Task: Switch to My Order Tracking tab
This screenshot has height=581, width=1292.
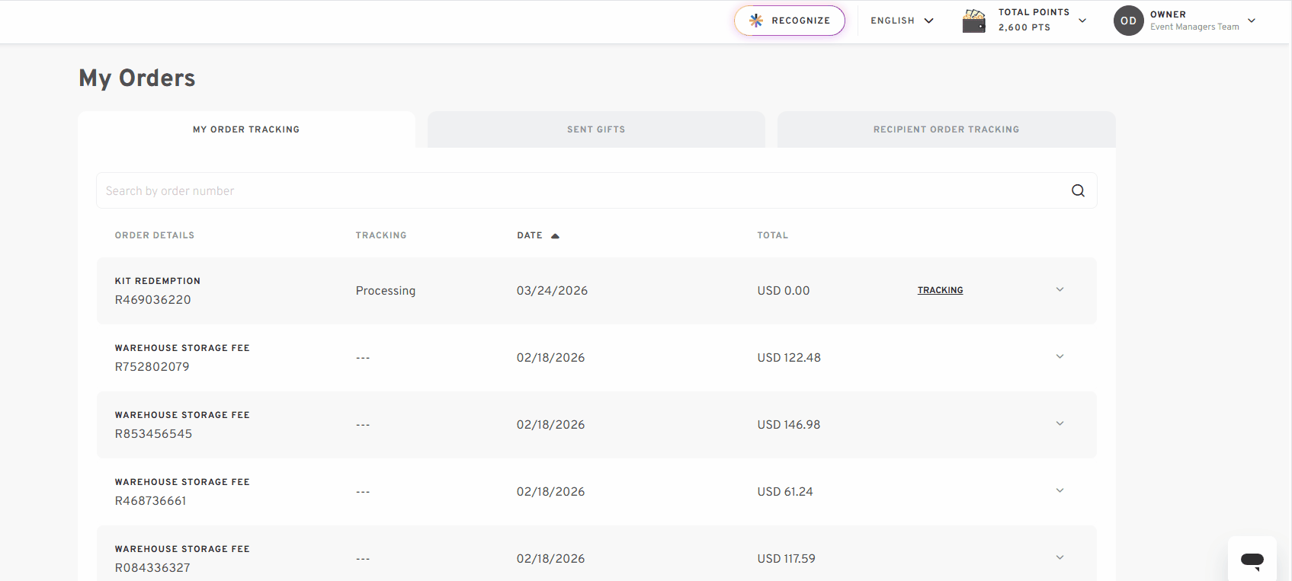Action: (x=246, y=129)
